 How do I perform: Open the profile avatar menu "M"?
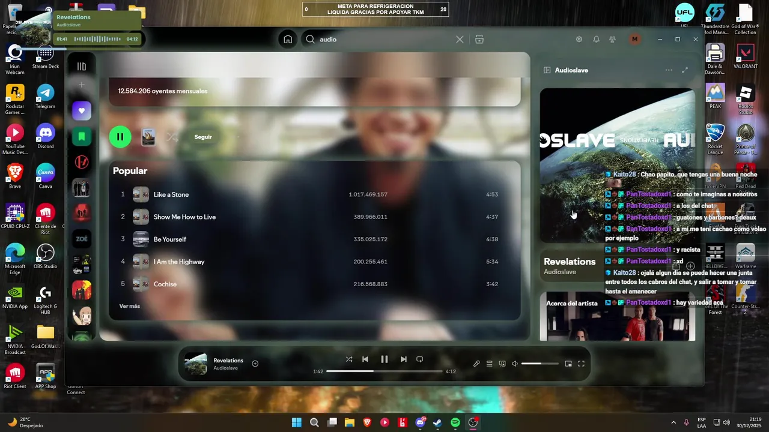point(634,40)
